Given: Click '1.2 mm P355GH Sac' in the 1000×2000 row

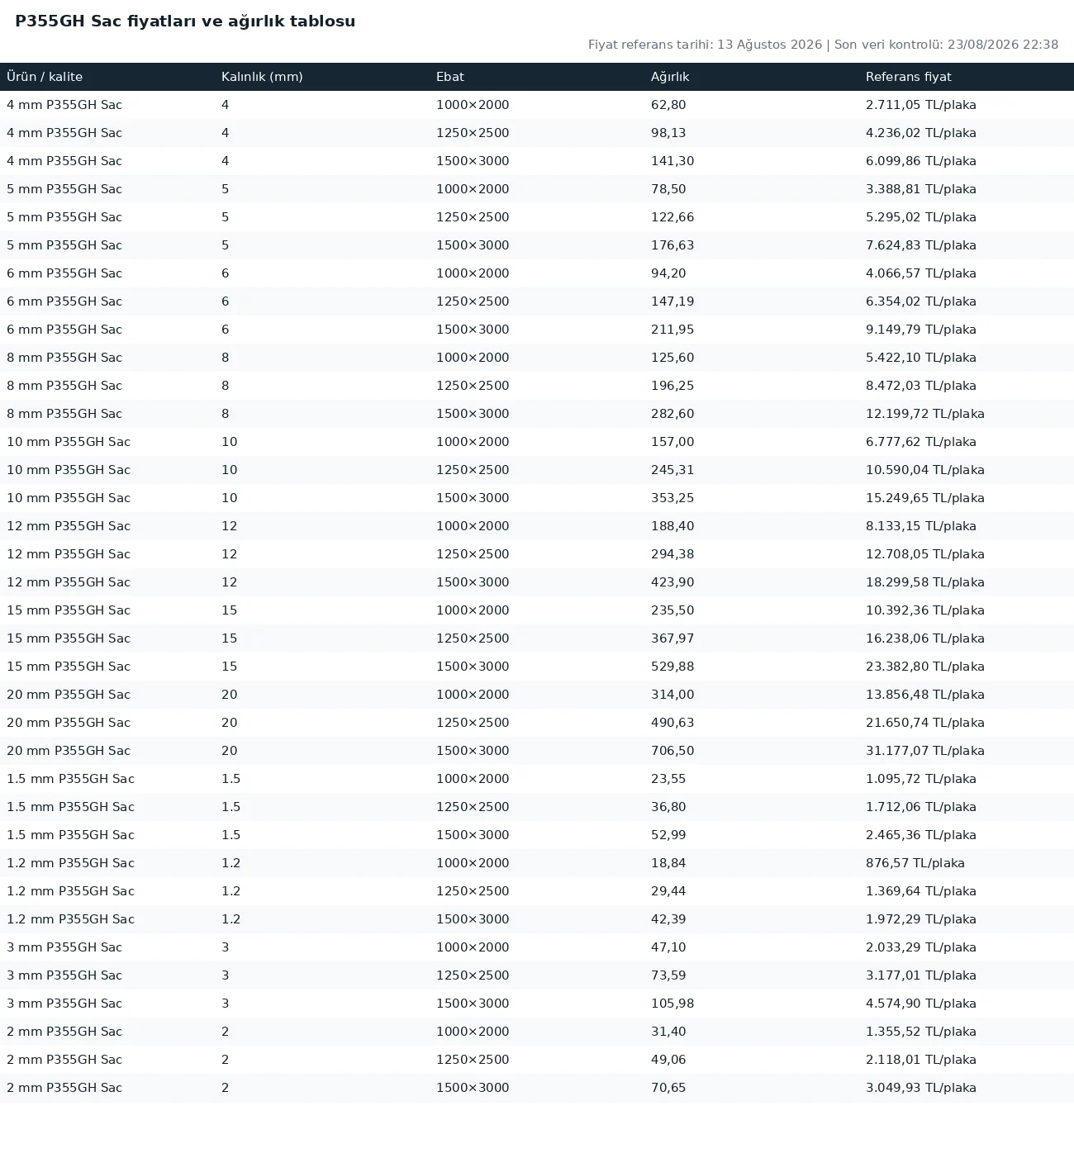Looking at the screenshot, I should click(70, 863).
